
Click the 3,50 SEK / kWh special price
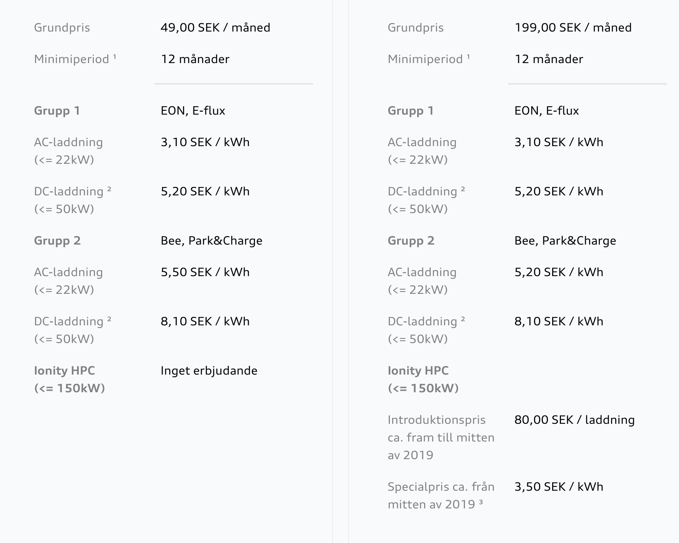coord(558,487)
